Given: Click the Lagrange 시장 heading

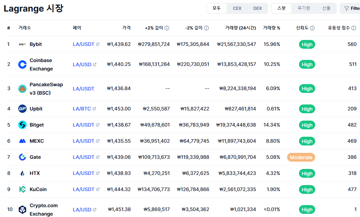Looking at the screenshot, I should (34, 8).
